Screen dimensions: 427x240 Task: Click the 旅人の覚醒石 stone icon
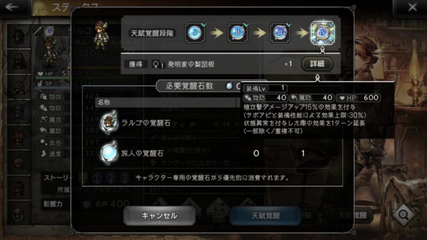click(109, 153)
